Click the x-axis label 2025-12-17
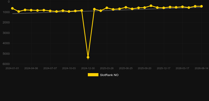Screen dimensions: 209x101 163,68
